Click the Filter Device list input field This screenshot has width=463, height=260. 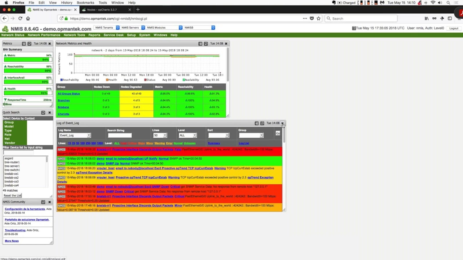pos(18,152)
